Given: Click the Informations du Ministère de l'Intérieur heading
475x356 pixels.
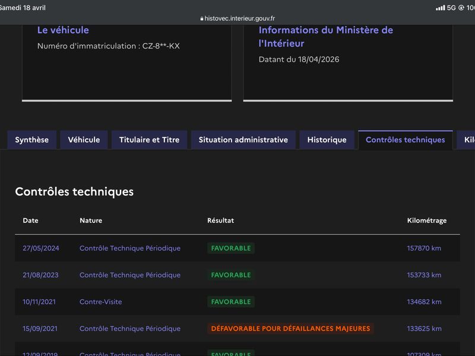Looking at the screenshot, I should pos(325,37).
